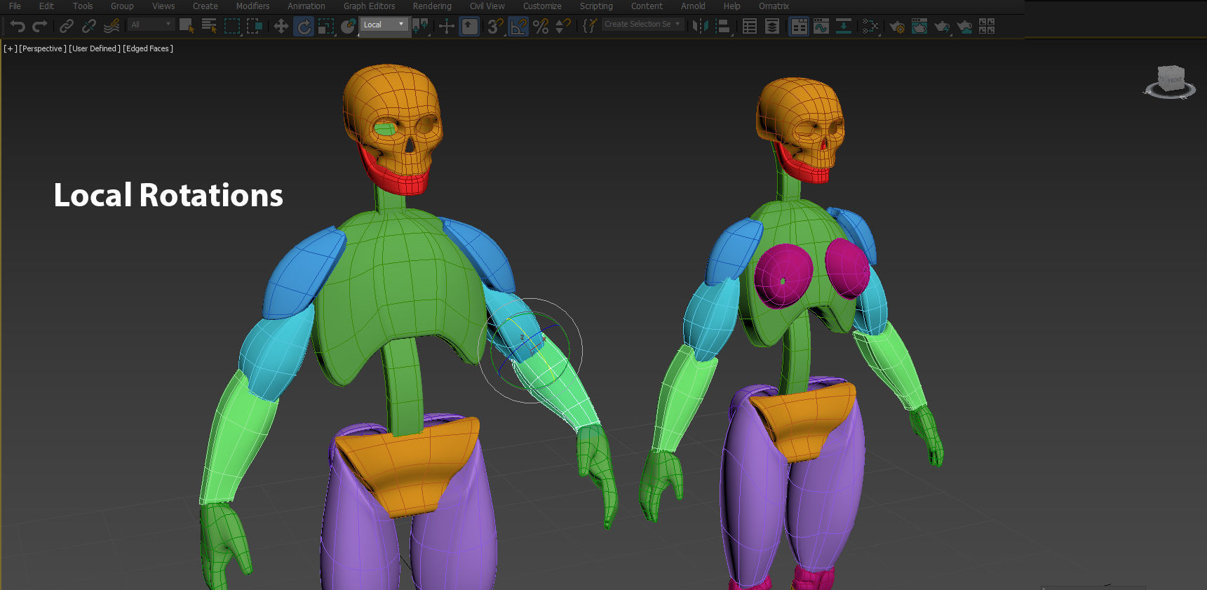Open the Schematic View flyout

(x=870, y=26)
